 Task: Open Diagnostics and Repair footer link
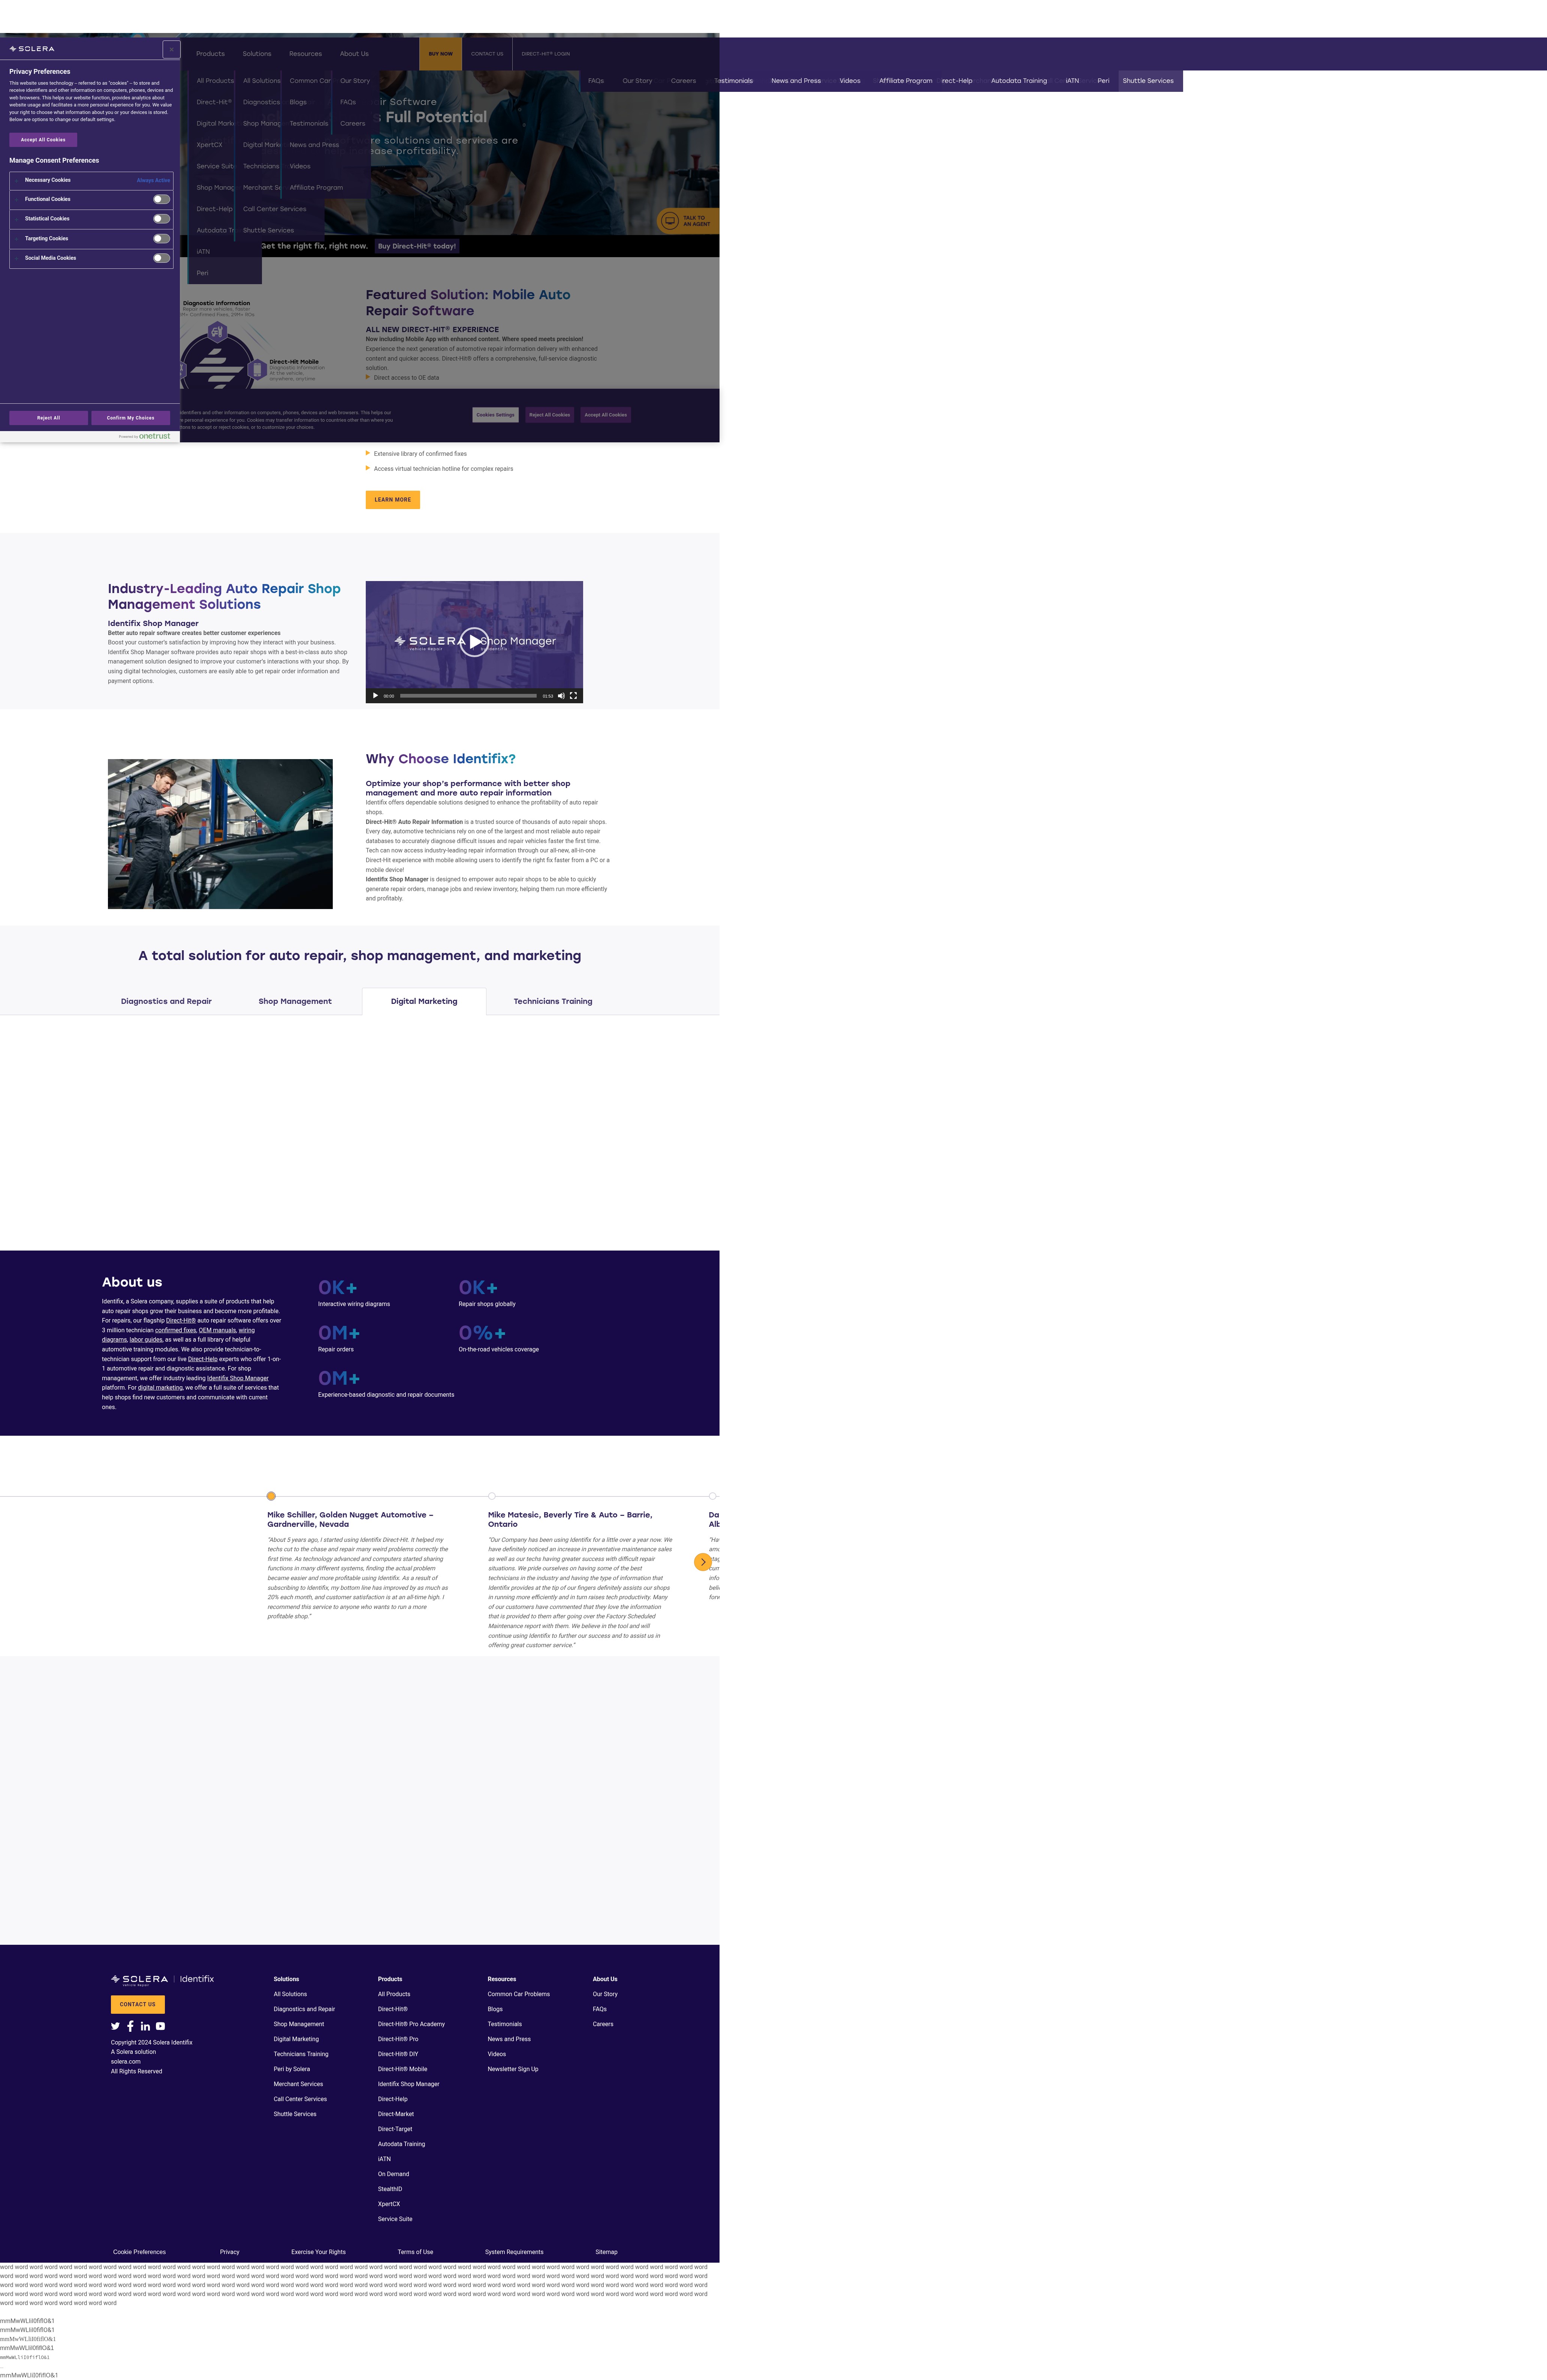tap(304, 2009)
